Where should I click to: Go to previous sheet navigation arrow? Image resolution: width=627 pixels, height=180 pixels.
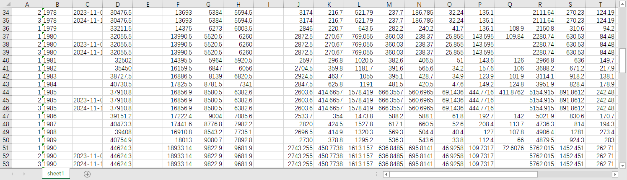point(13,174)
